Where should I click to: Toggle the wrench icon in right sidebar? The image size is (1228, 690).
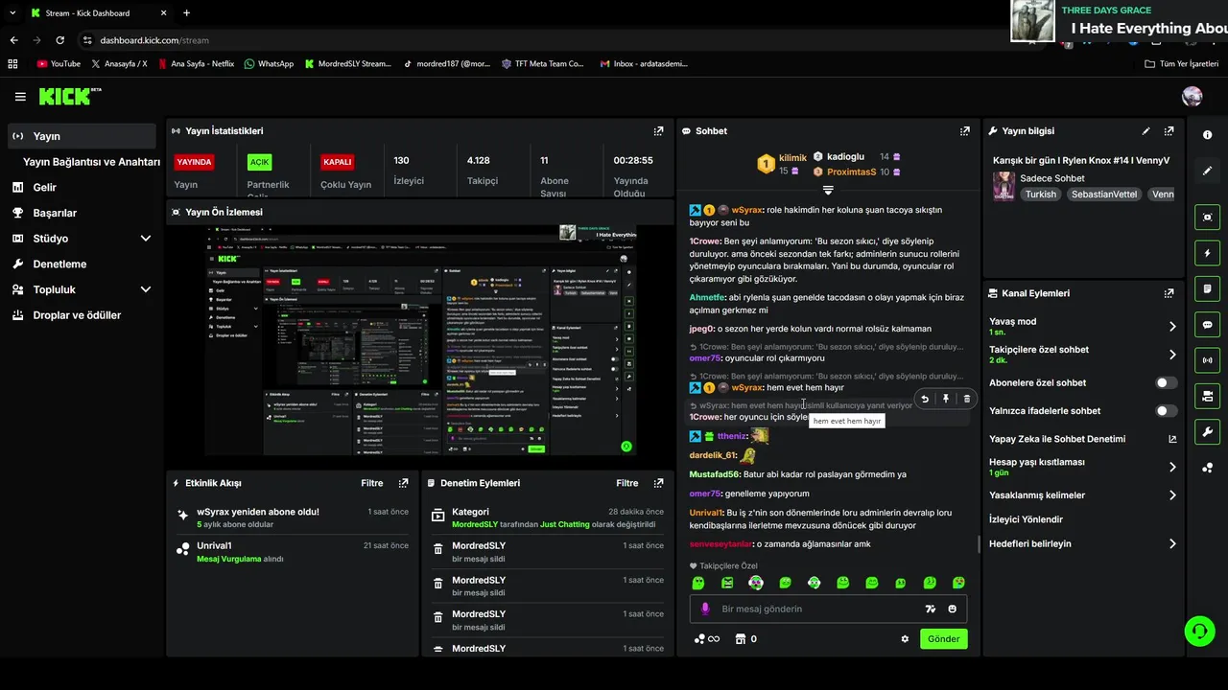pos(1208,431)
